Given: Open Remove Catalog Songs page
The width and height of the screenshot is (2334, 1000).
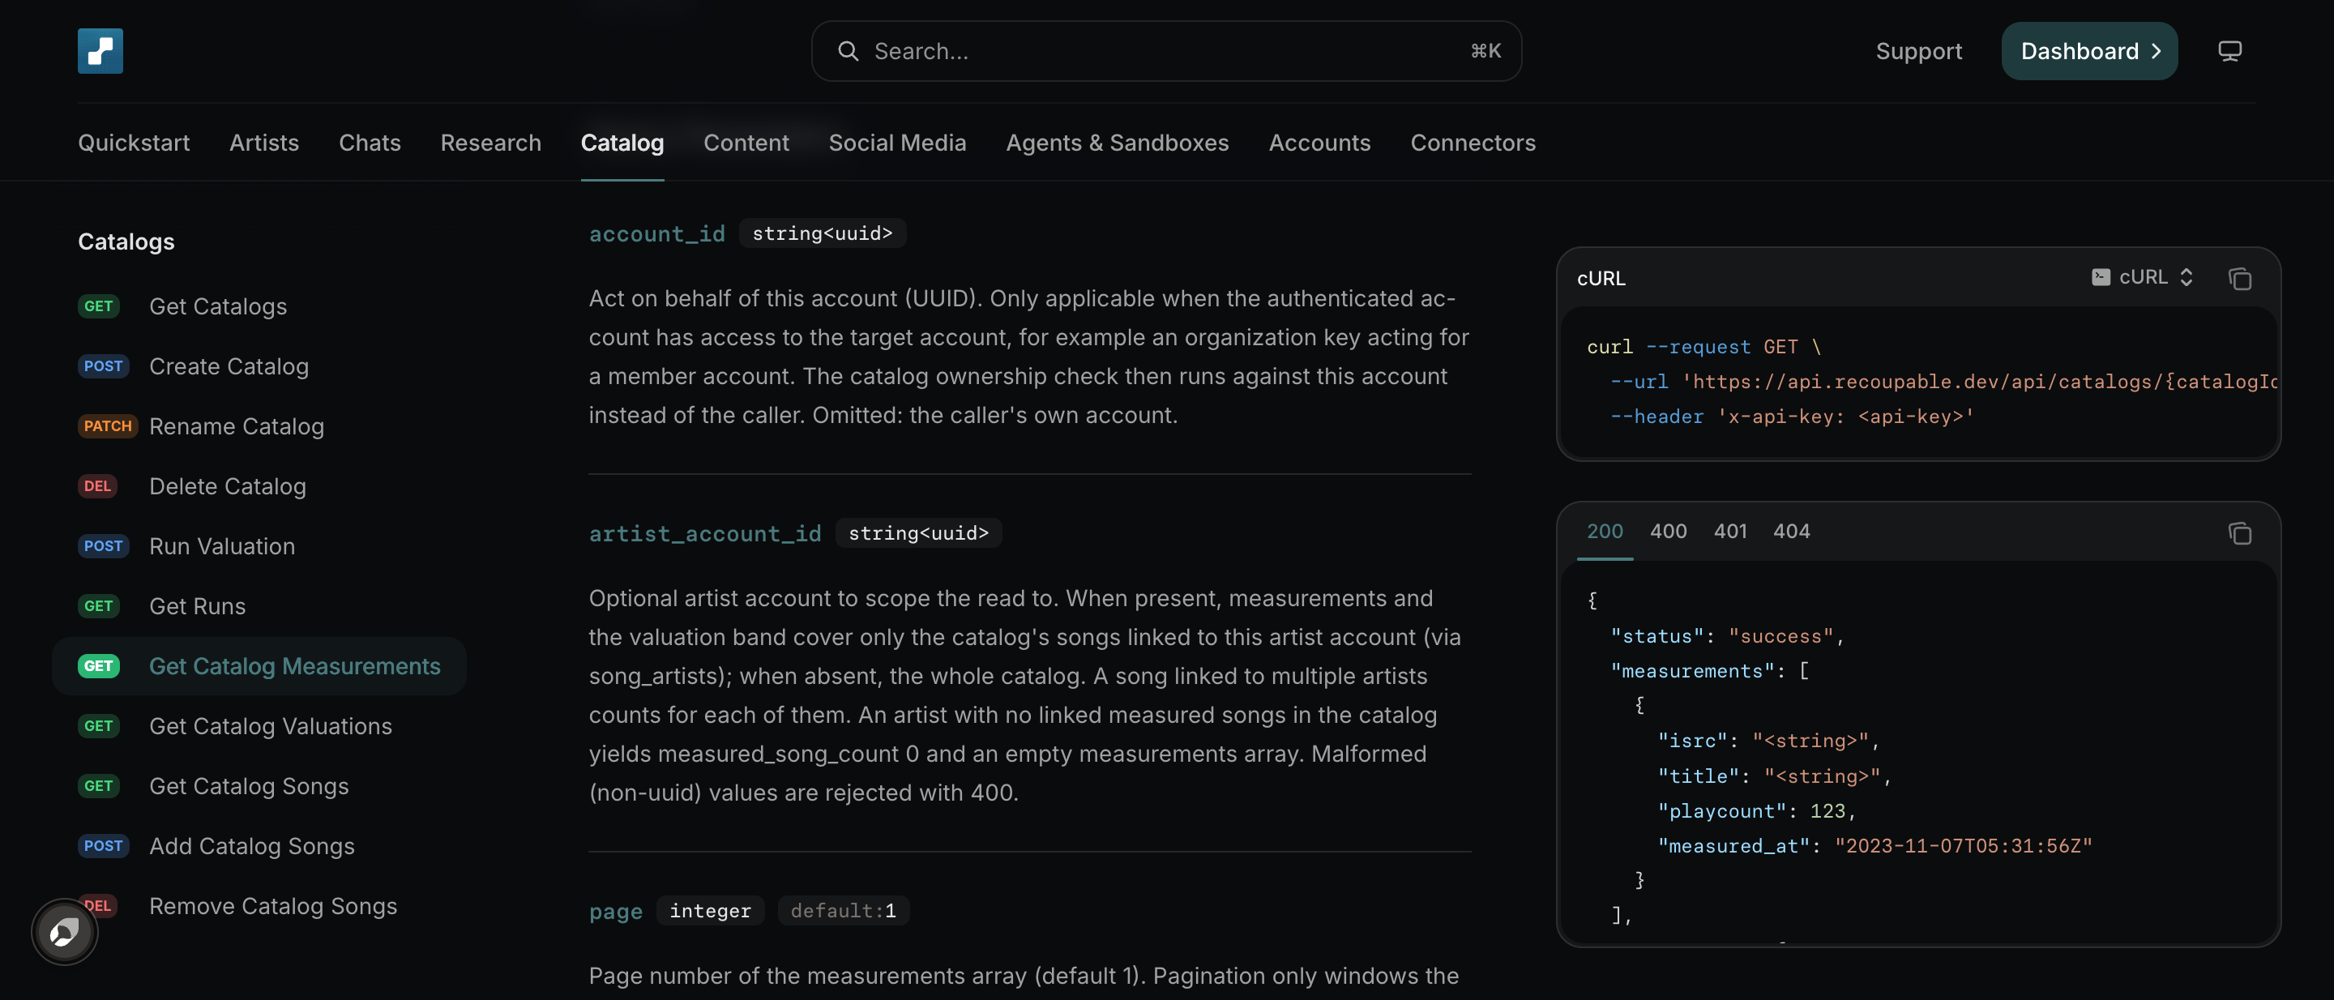Looking at the screenshot, I should [x=259, y=906].
